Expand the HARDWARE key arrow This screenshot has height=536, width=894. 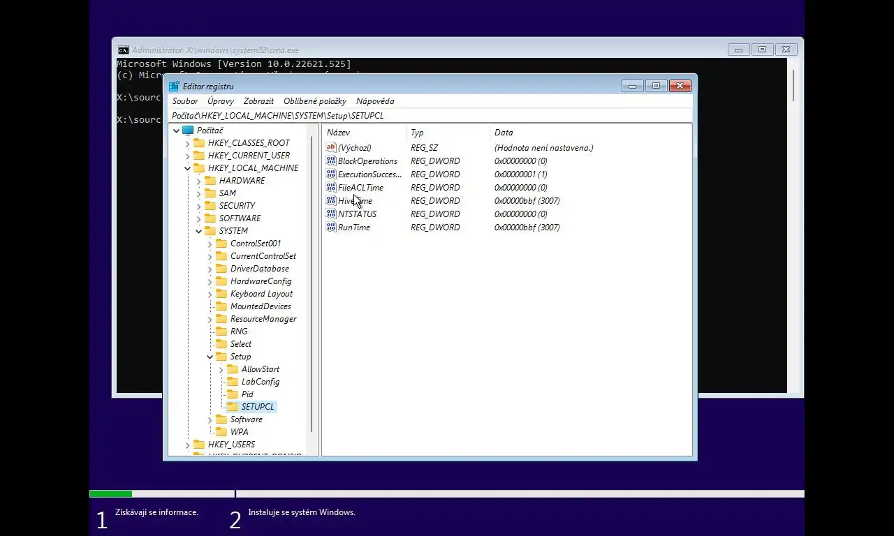198,181
